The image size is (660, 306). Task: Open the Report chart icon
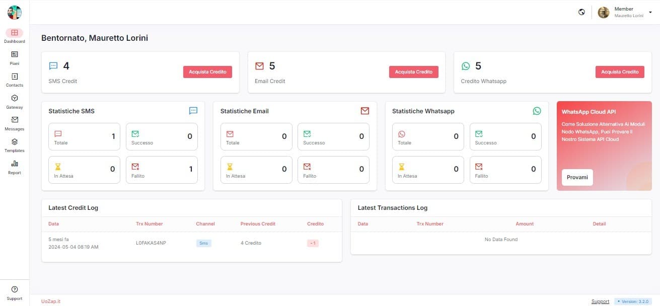[15, 164]
